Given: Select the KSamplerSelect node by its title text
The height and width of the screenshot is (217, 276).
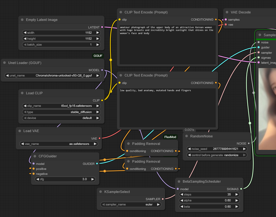Looking at the screenshot, I should [x=117, y=192].
